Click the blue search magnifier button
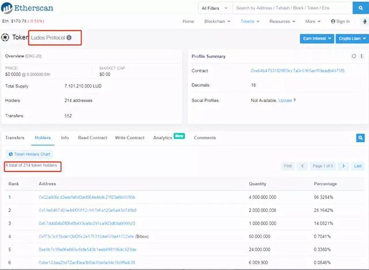The height and width of the screenshot is (270, 369). click(x=360, y=8)
